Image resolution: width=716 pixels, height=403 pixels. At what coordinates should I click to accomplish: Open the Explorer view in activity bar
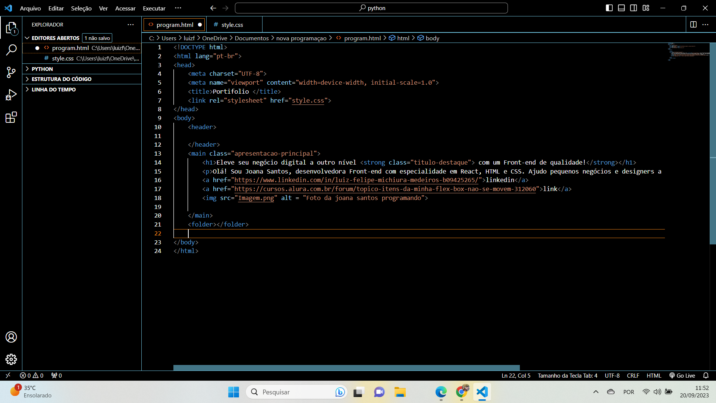pyautogui.click(x=11, y=28)
